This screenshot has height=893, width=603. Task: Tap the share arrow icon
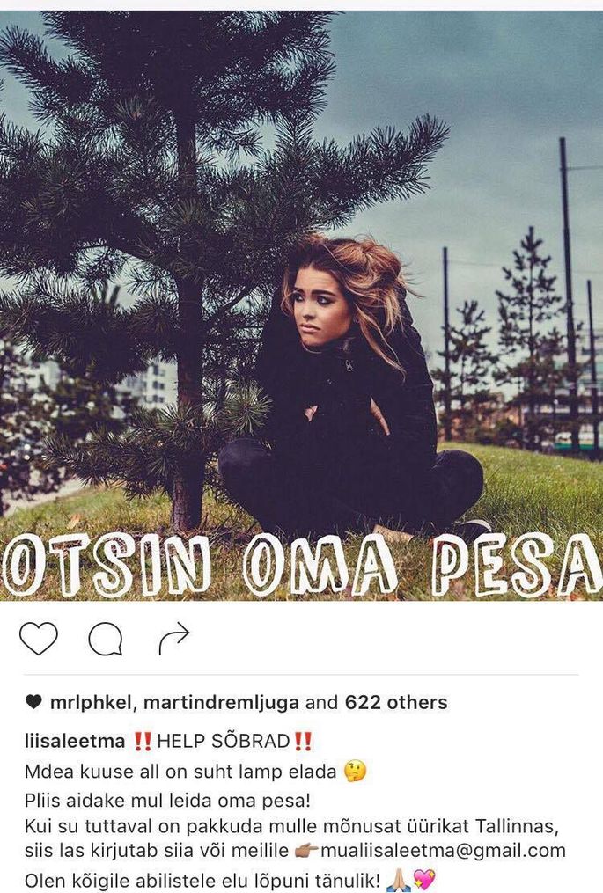tap(173, 638)
